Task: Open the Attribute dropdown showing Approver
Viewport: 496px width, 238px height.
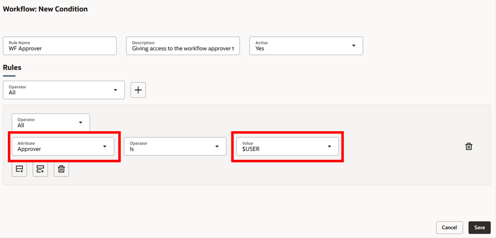Action: (63, 146)
